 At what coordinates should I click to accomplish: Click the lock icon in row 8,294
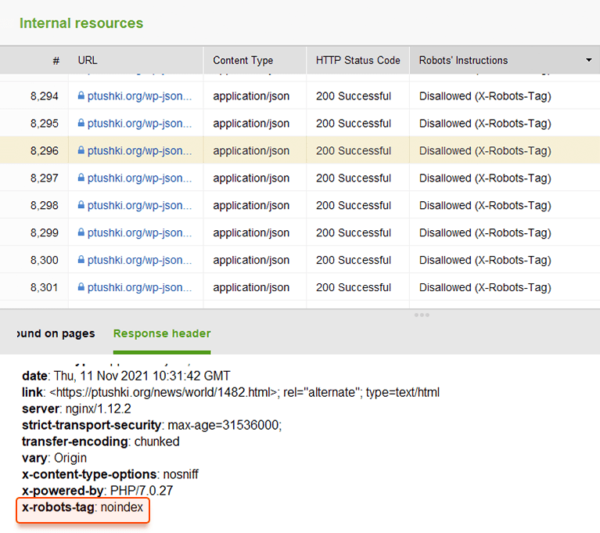81,95
